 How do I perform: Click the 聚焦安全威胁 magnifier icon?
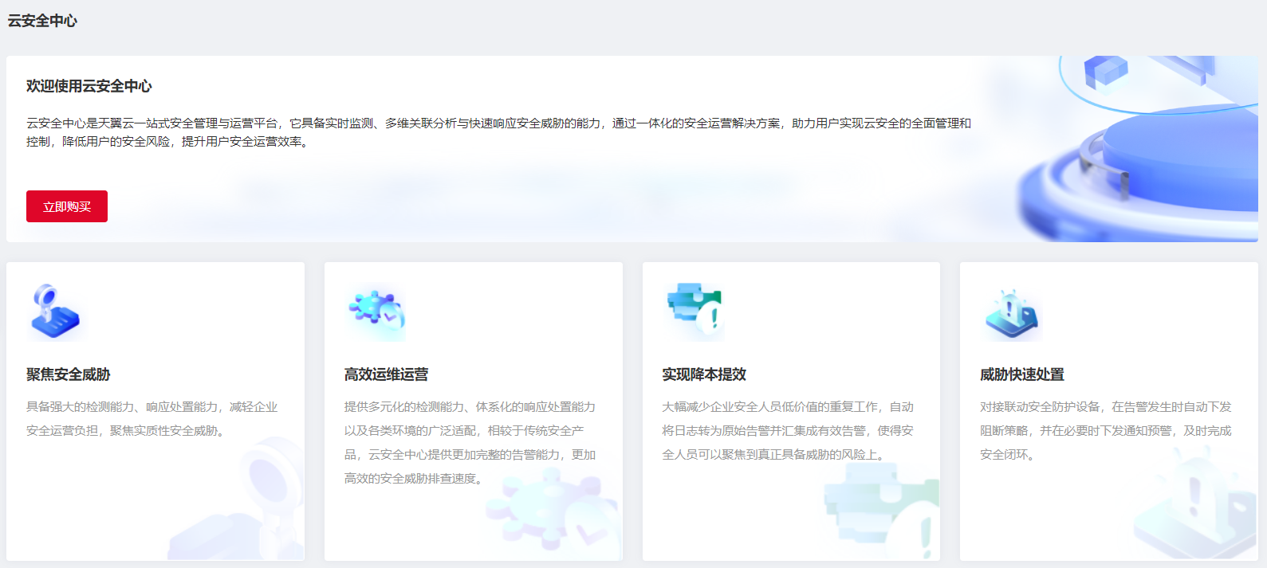55,312
